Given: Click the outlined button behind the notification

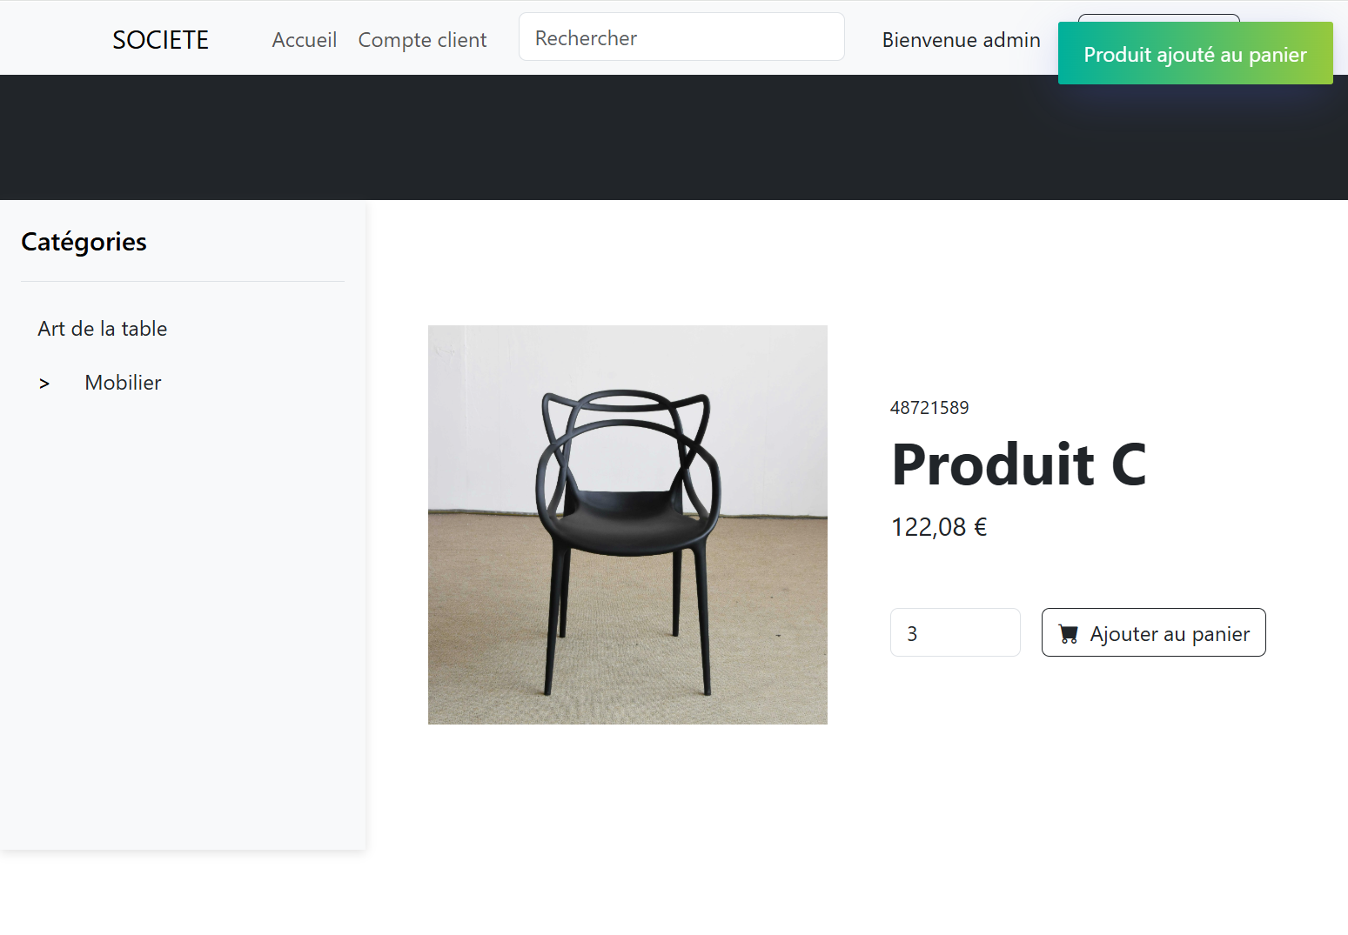Looking at the screenshot, I should point(1157,17).
